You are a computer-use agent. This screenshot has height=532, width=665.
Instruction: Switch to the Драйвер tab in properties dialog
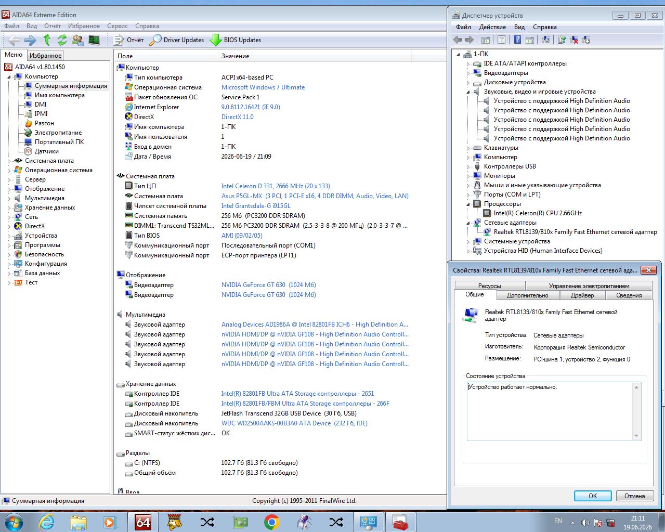582,295
